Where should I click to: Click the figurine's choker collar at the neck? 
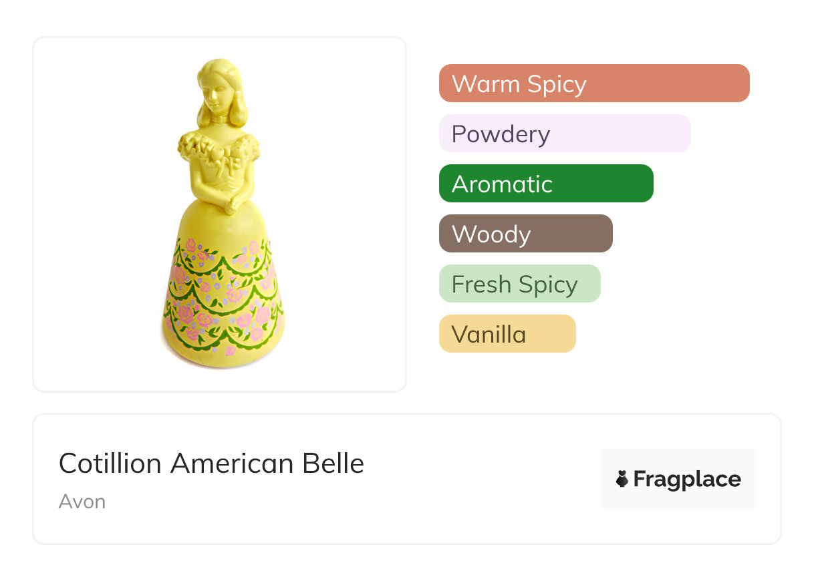pos(219,119)
